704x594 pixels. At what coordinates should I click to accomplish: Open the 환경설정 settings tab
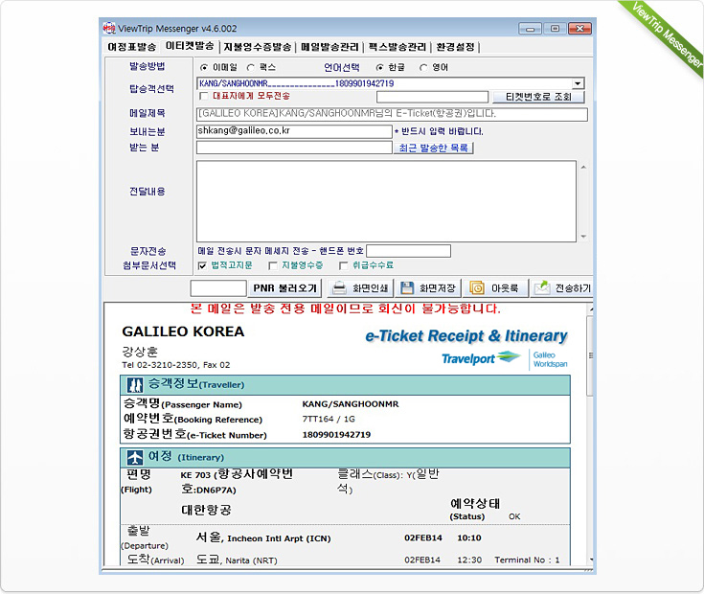click(455, 47)
